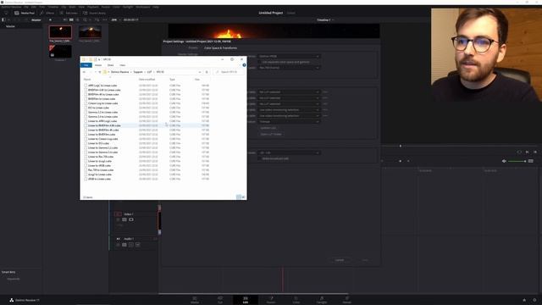Open the first 'No LUT selected' dropdown
Screen dimensions: 542x305
(289, 92)
